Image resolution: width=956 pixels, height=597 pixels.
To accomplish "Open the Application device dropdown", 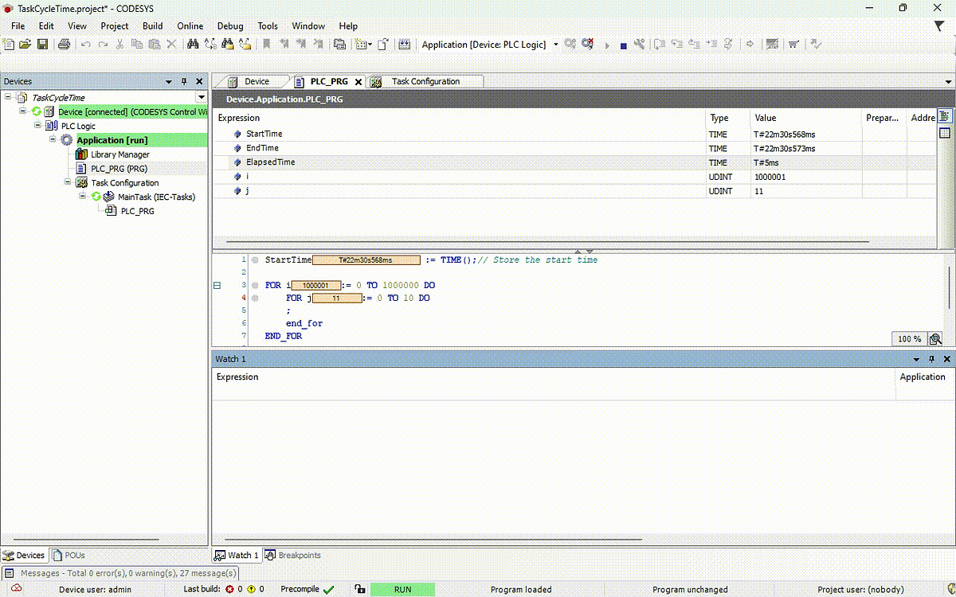I will (x=554, y=45).
